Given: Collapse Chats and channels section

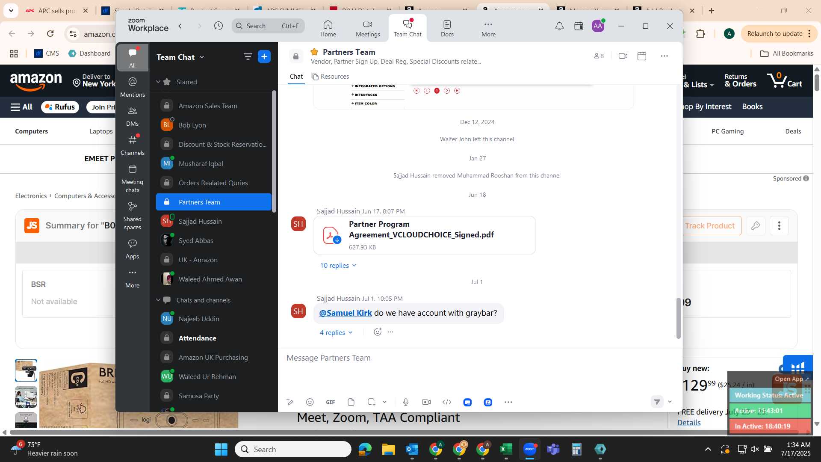Looking at the screenshot, I should (x=158, y=300).
